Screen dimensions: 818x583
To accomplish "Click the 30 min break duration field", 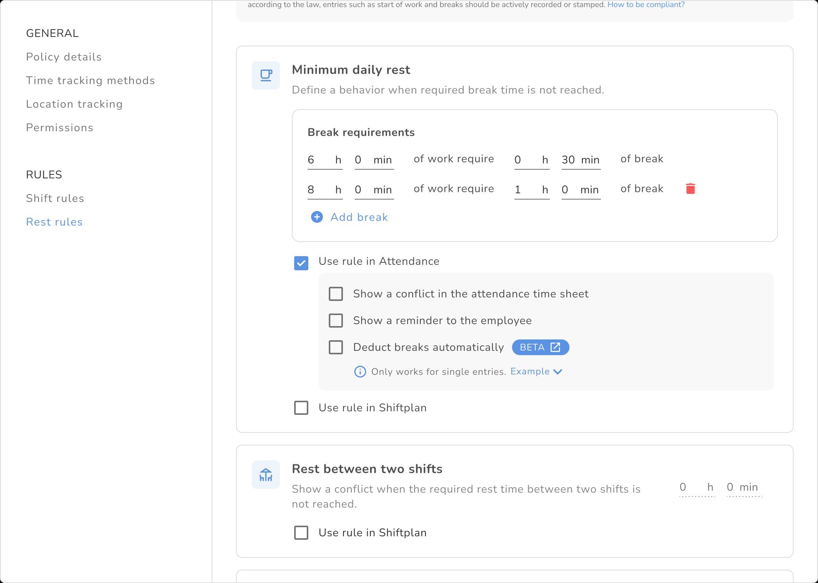I will pos(569,160).
